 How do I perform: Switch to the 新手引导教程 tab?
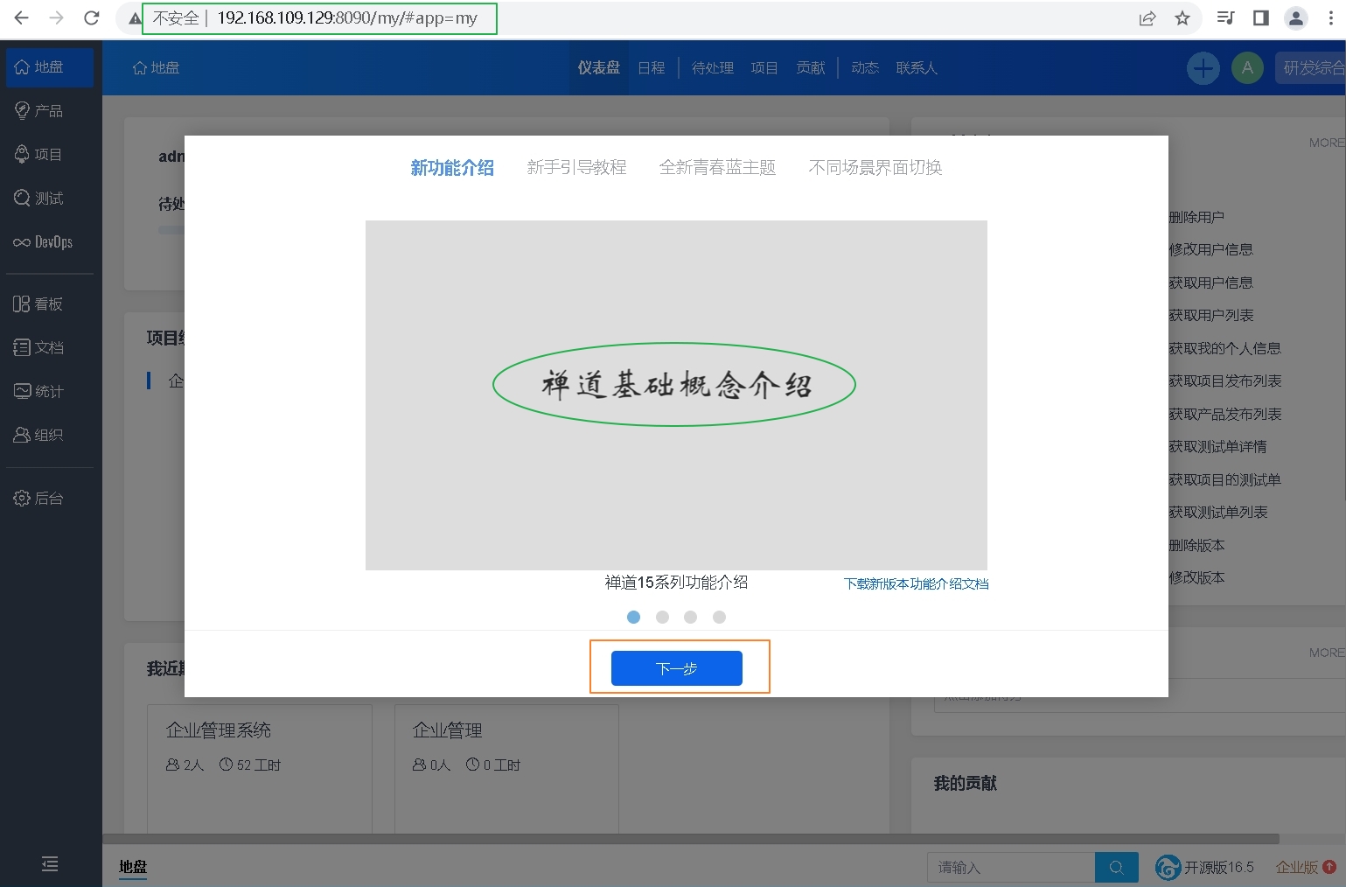click(576, 167)
